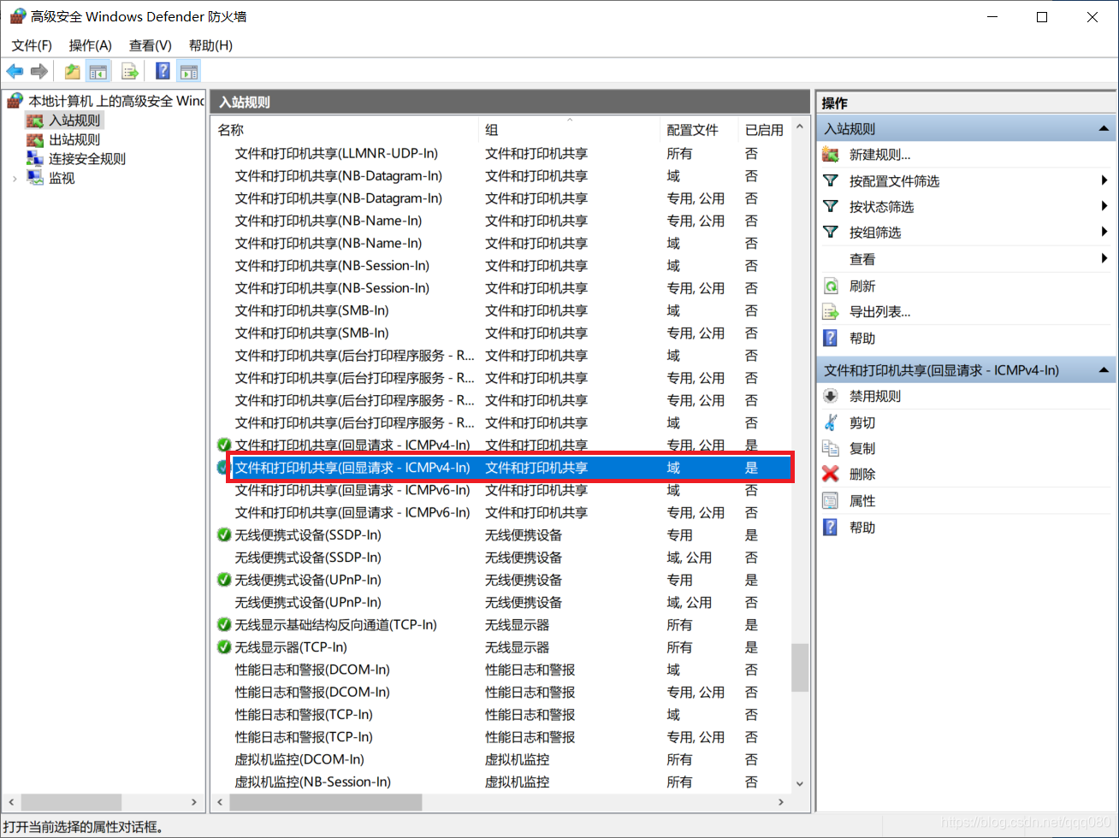
Task: Toggle the console tree pane toolbar icon
Action: (98, 71)
